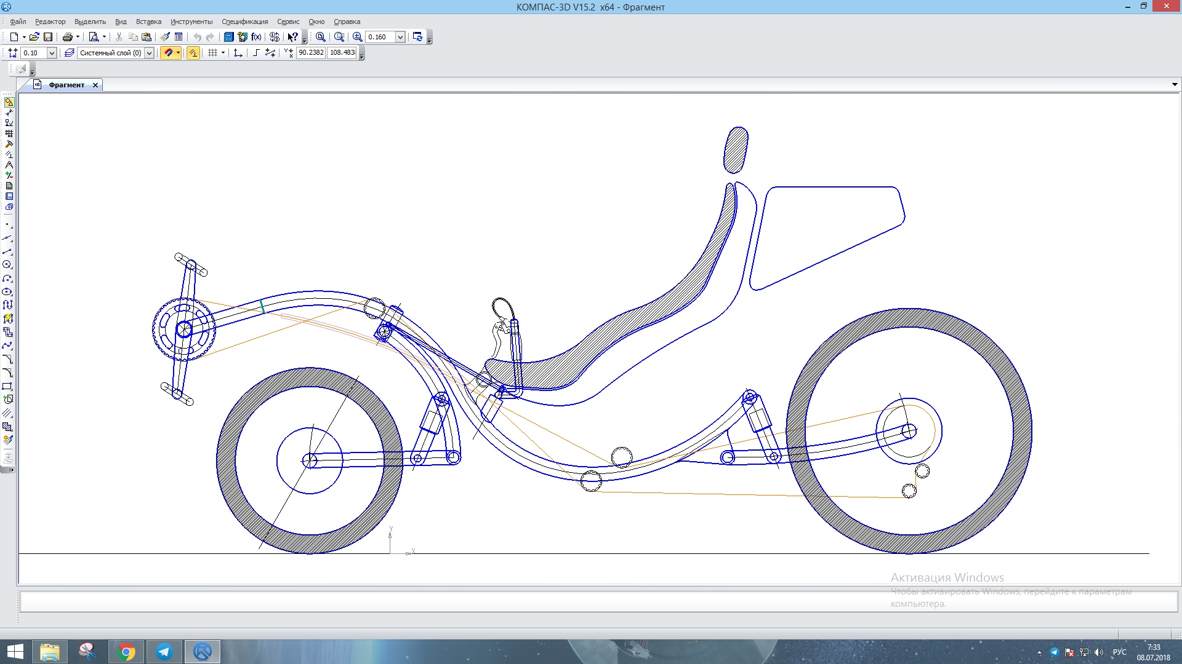Open the Системный слой (0) layer dropdown
The height and width of the screenshot is (664, 1182).
pos(149,53)
